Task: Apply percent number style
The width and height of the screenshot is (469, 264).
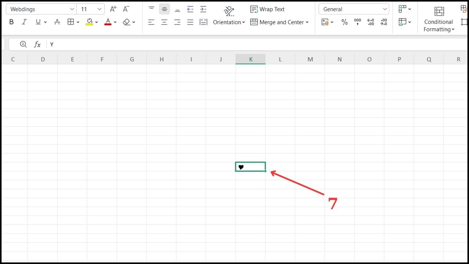Action: pyautogui.click(x=344, y=22)
